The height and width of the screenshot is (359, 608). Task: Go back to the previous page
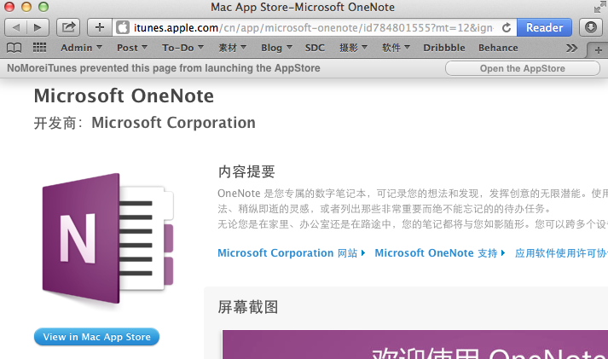(x=19, y=27)
